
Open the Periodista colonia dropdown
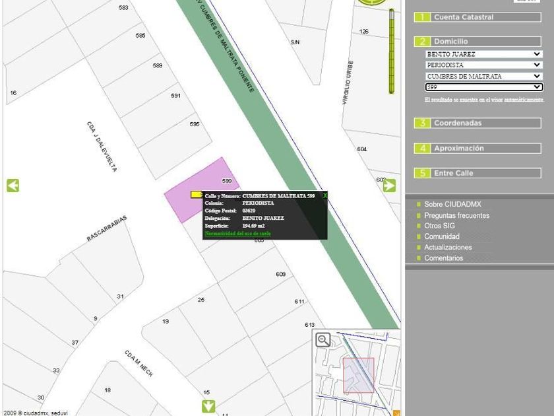pyautogui.click(x=483, y=65)
